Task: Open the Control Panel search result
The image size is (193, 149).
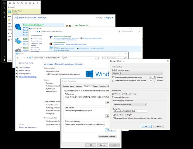Action: click(x=24, y=12)
